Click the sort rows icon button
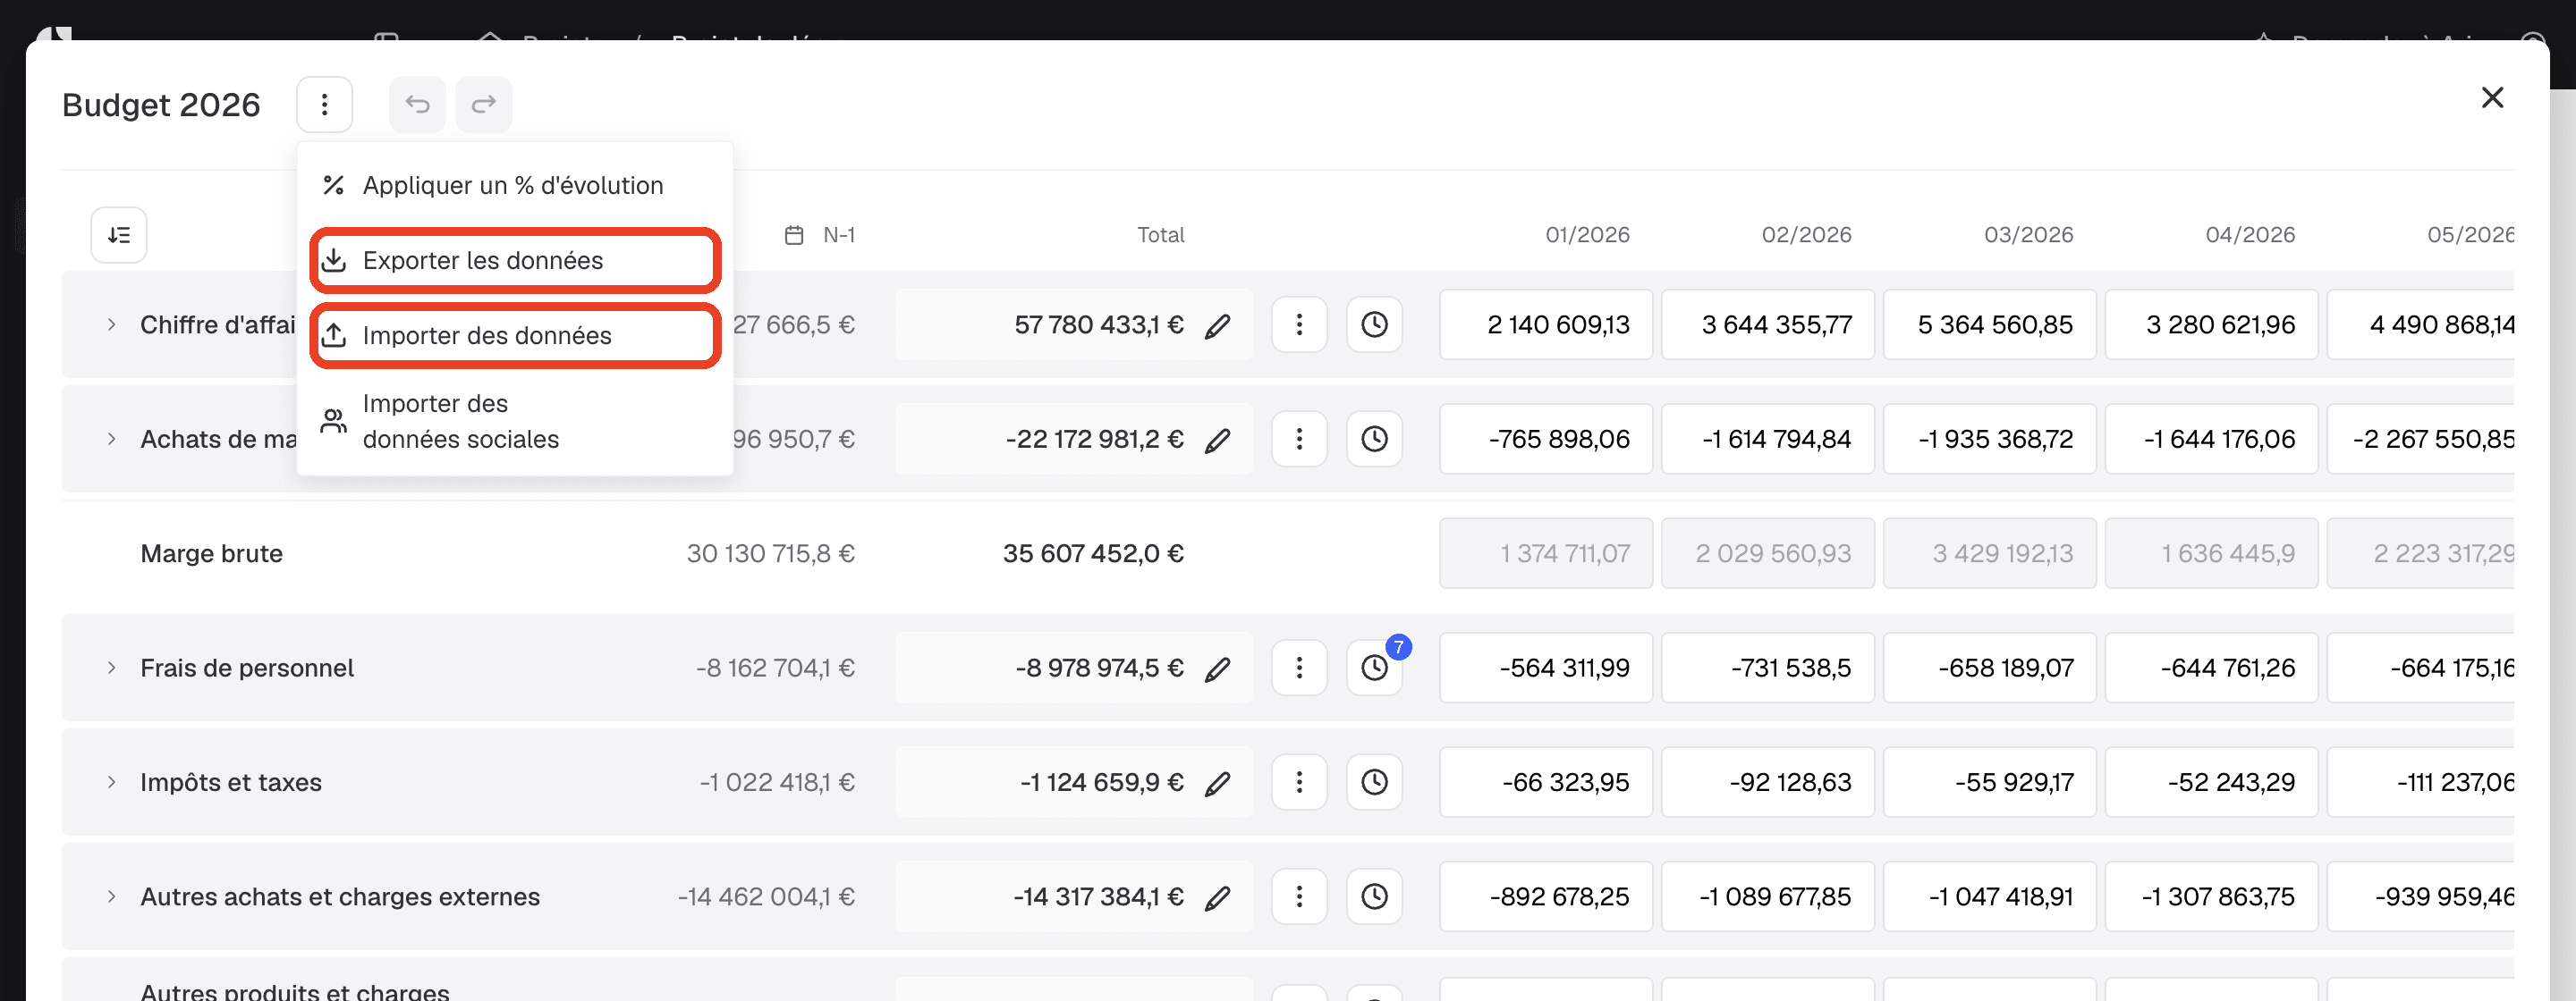This screenshot has width=2576, height=1001. click(119, 235)
